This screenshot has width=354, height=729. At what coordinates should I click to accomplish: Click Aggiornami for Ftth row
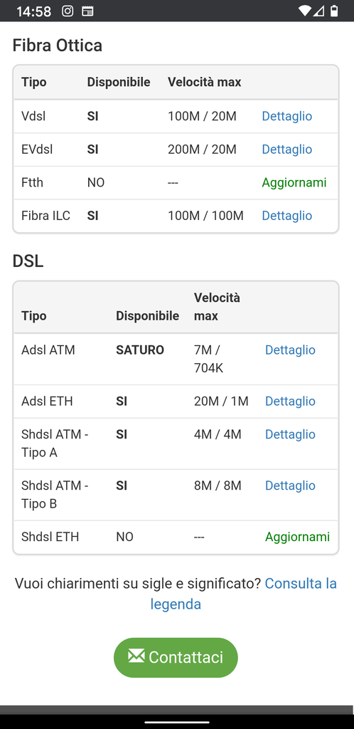(x=294, y=183)
